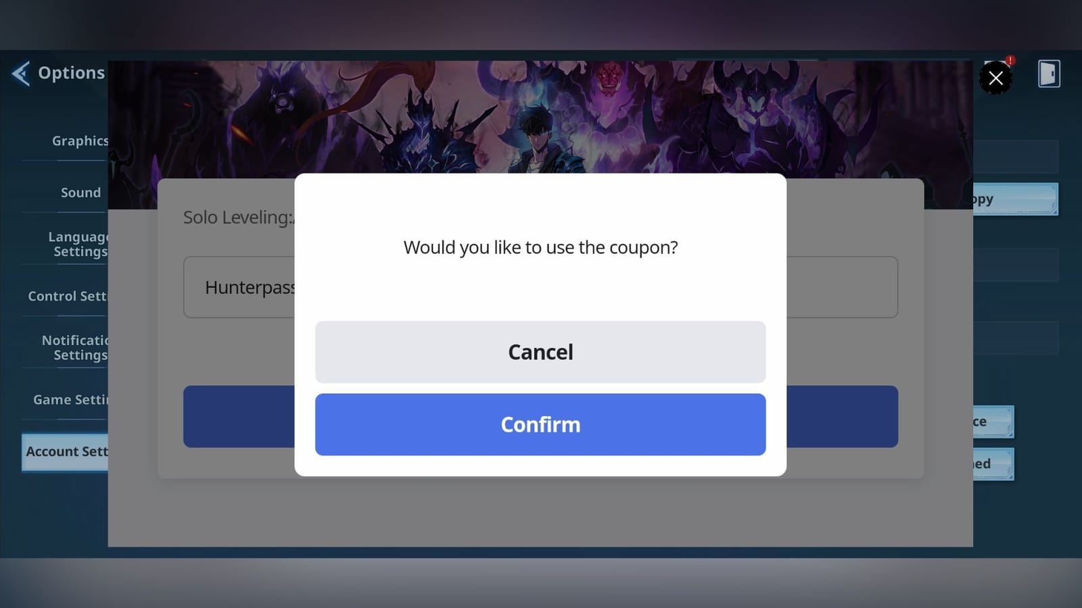This screenshot has width=1082, height=608.
Task: Select the Account Settings tab
Action: click(66, 451)
